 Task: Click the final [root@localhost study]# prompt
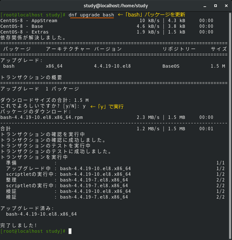pos(33,231)
